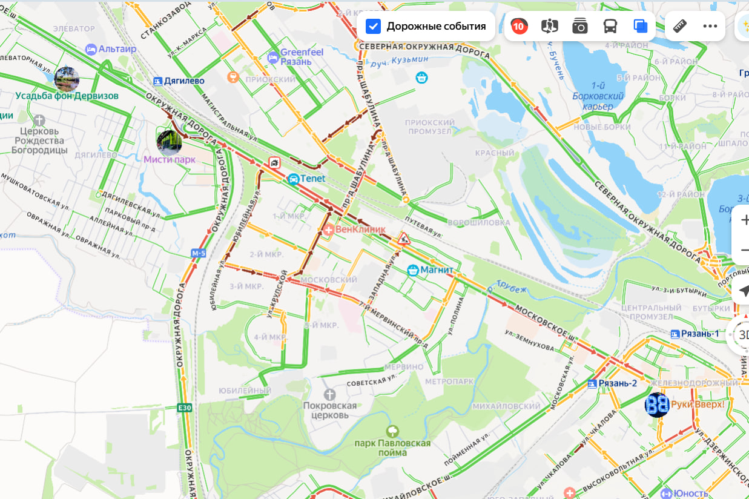
Task: Select the ВенКлиник clinic marker
Action: tap(328, 230)
